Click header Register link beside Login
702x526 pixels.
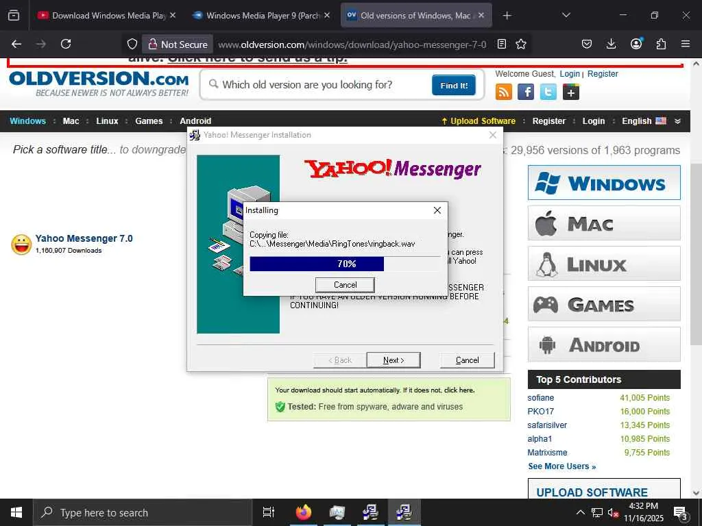tap(603, 74)
